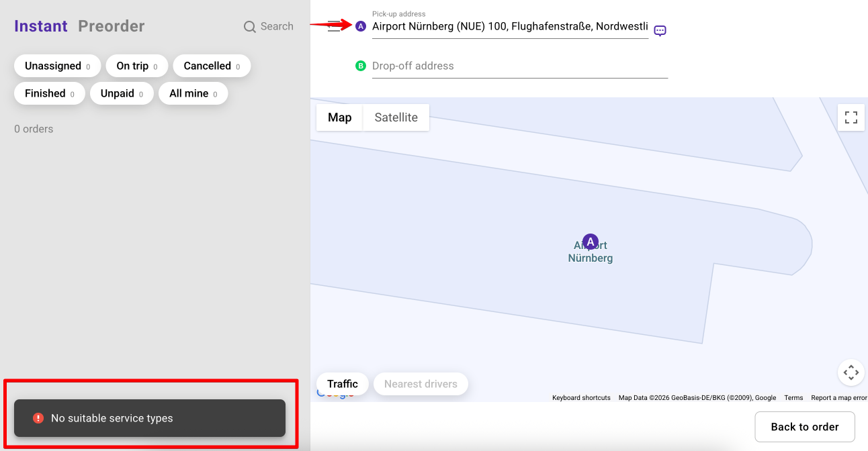Image resolution: width=868 pixels, height=451 pixels.
Task: Filter orders by Cancelled
Action: coord(212,66)
